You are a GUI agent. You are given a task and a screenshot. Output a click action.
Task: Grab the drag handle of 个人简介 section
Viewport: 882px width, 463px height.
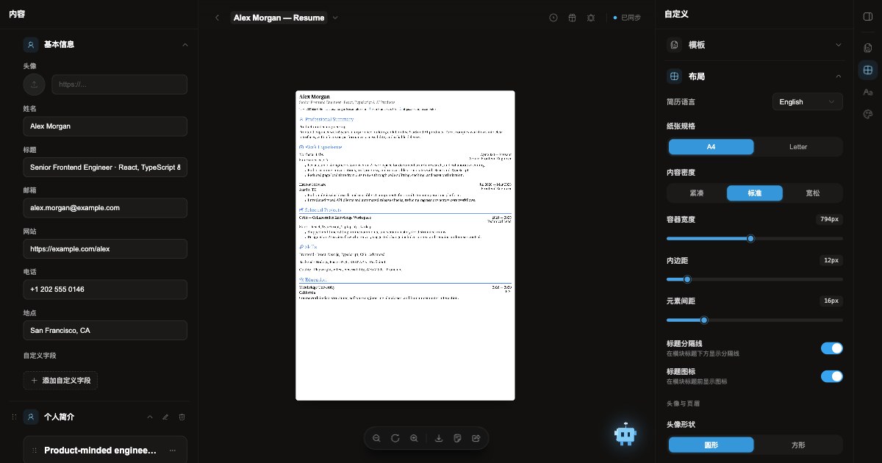14,417
